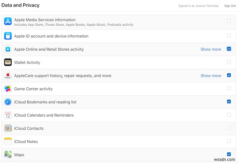Screen dimensions: 239x163
Task: Show more for Apple Online and Retail Stores
Action: coord(211,49)
